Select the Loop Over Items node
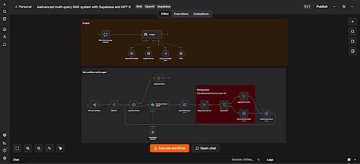The image size is (360, 164). click(x=134, y=105)
